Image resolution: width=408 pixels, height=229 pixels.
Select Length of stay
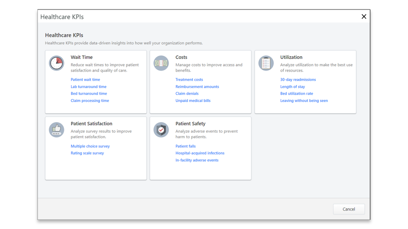click(292, 86)
